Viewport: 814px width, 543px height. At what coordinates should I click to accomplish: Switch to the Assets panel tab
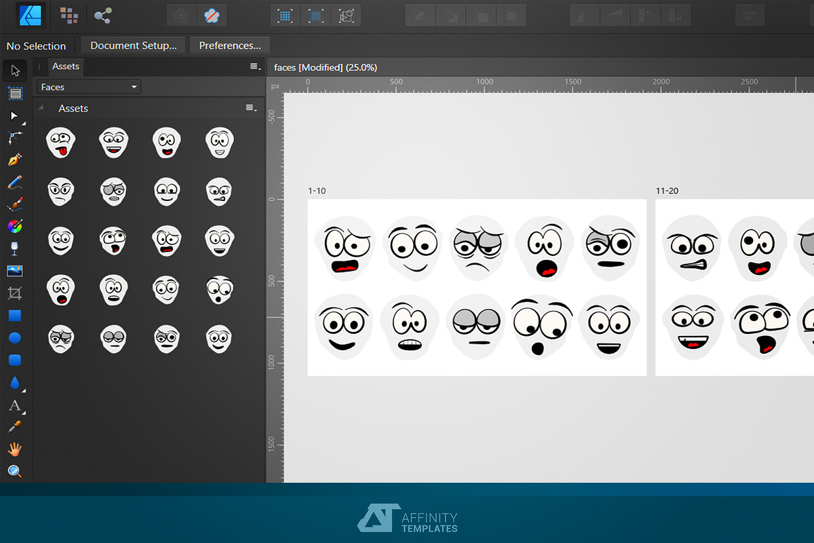pos(66,66)
